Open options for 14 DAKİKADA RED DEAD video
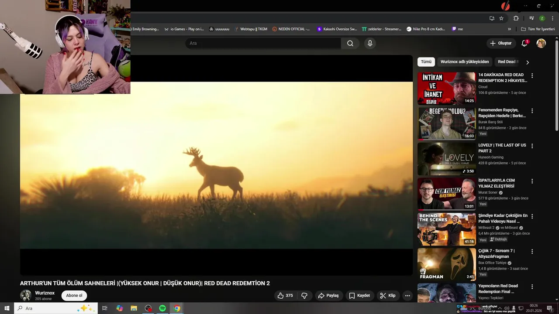The height and width of the screenshot is (314, 559). point(532,75)
